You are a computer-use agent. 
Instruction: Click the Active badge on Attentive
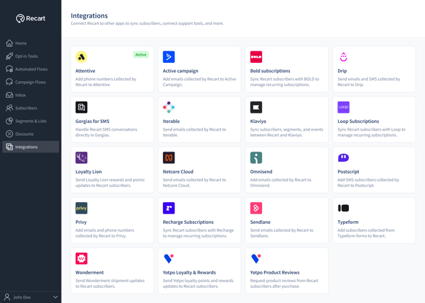141,55
